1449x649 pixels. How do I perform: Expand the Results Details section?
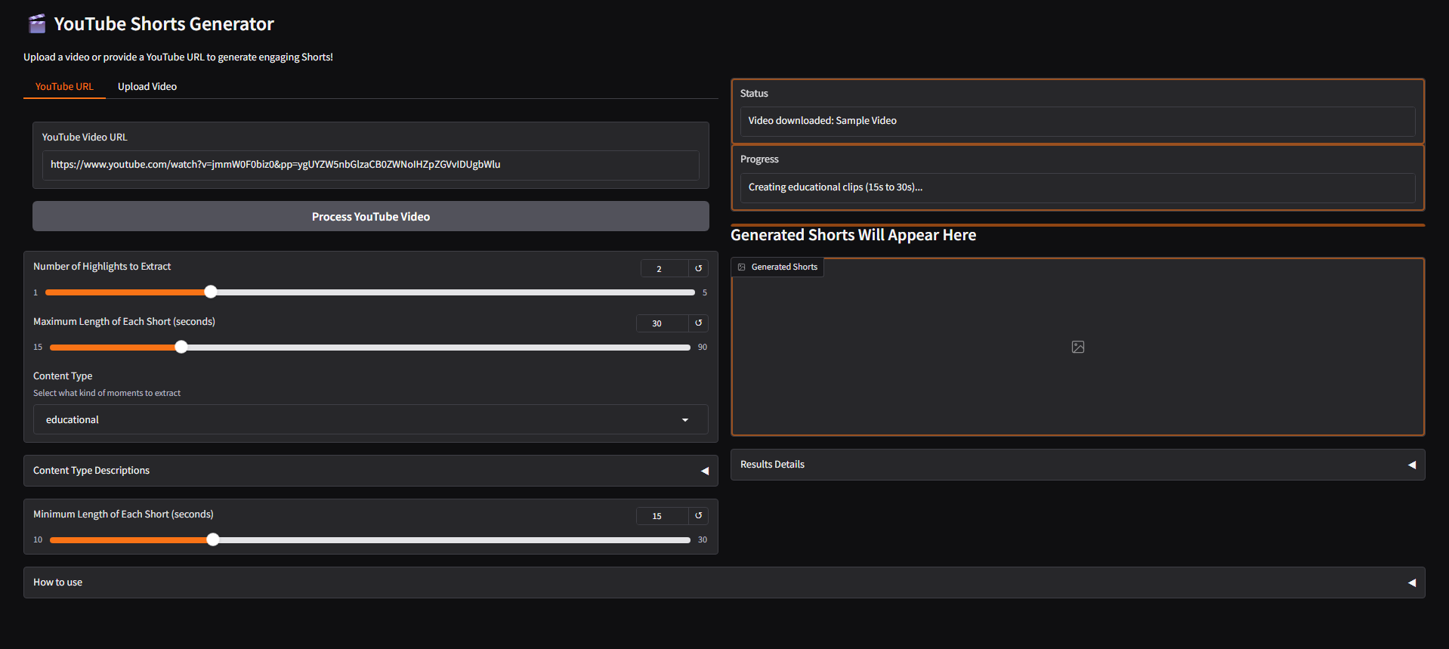tap(1078, 465)
